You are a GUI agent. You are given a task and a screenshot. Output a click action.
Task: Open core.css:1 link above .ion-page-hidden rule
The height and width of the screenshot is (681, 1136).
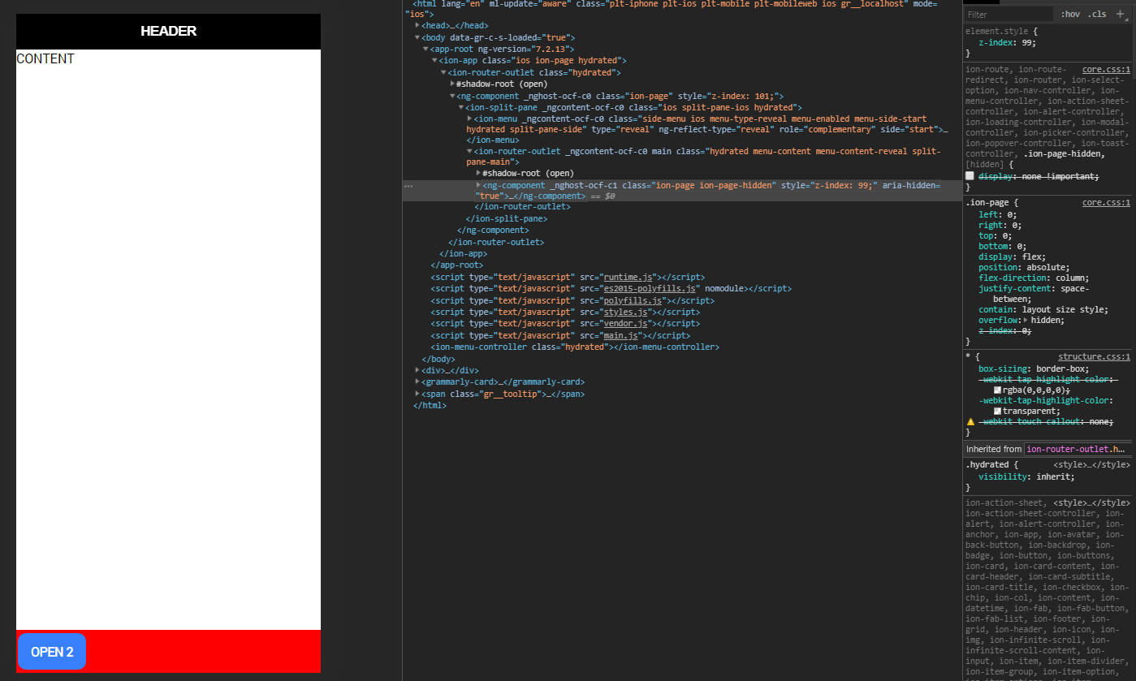(x=1106, y=70)
